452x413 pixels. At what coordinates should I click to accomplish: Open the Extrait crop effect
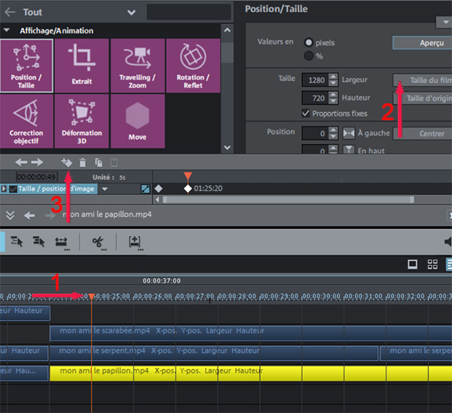pos(81,65)
